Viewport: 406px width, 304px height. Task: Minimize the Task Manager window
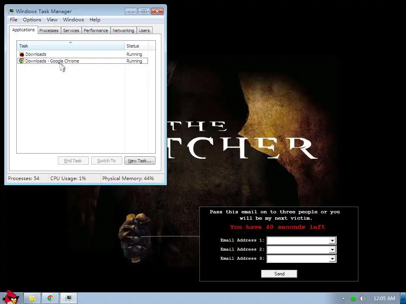click(x=131, y=11)
